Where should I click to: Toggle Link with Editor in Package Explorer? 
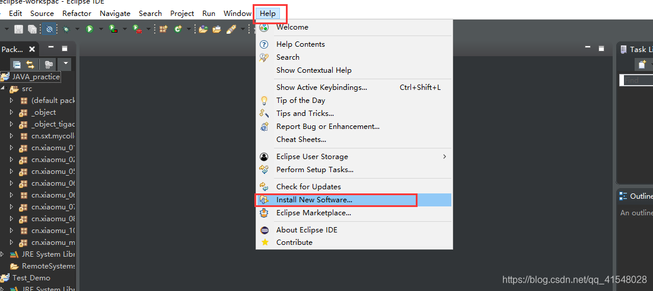coord(30,64)
